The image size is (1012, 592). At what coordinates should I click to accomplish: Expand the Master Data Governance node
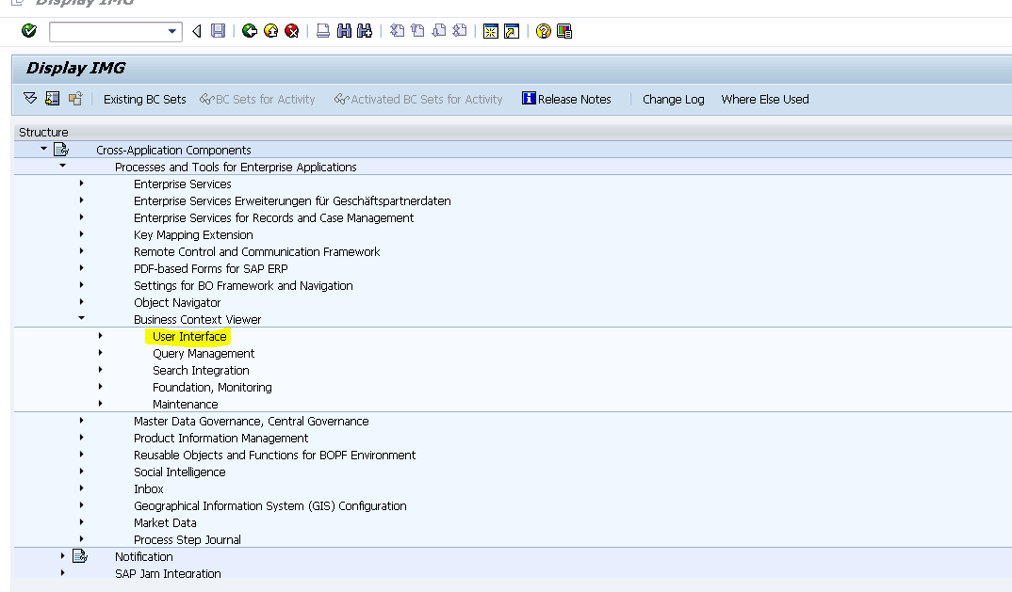click(x=81, y=421)
